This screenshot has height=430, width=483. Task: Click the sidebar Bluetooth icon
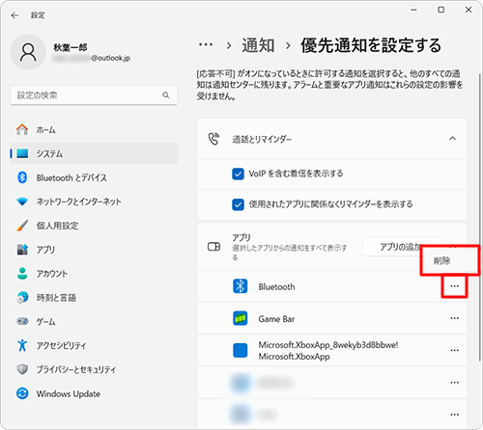pos(22,177)
